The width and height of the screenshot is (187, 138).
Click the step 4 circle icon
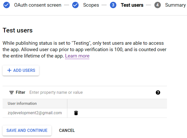tap(158, 5)
